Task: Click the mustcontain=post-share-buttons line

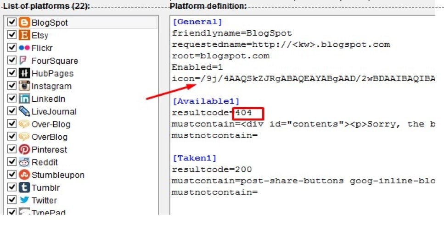Action: pos(303,181)
